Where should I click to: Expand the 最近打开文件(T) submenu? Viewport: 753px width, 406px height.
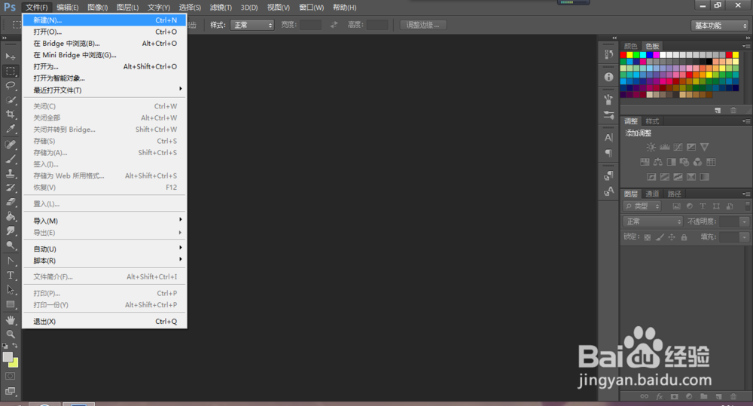pos(104,90)
